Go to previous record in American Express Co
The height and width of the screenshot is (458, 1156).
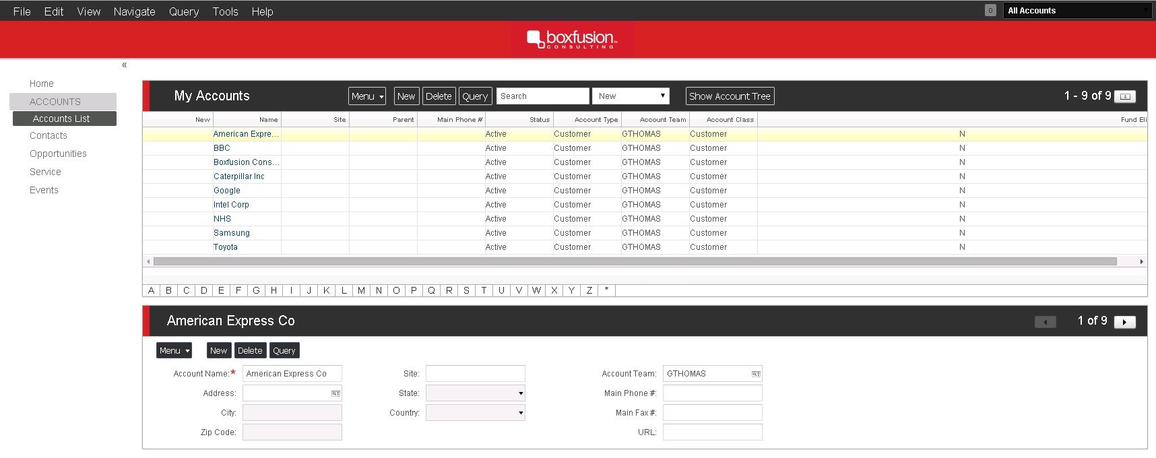(x=1045, y=322)
